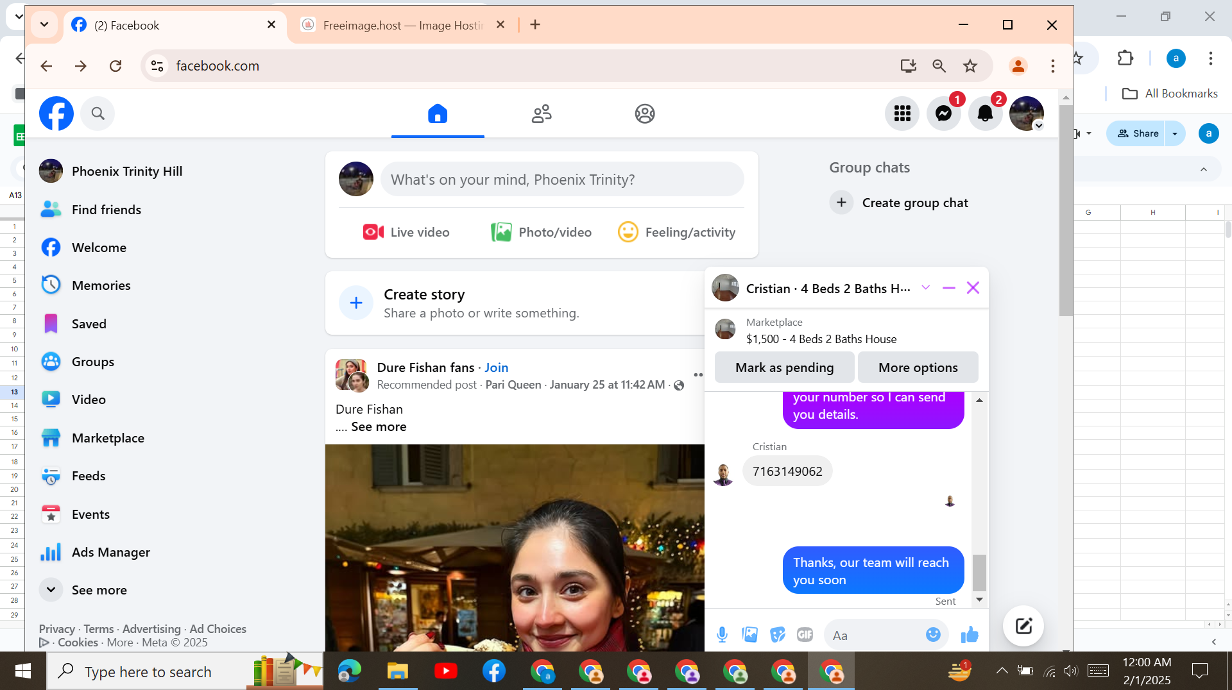This screenshot has height=690, width=1232.
Task: Open the notifications bell
Action: point(985,114)
